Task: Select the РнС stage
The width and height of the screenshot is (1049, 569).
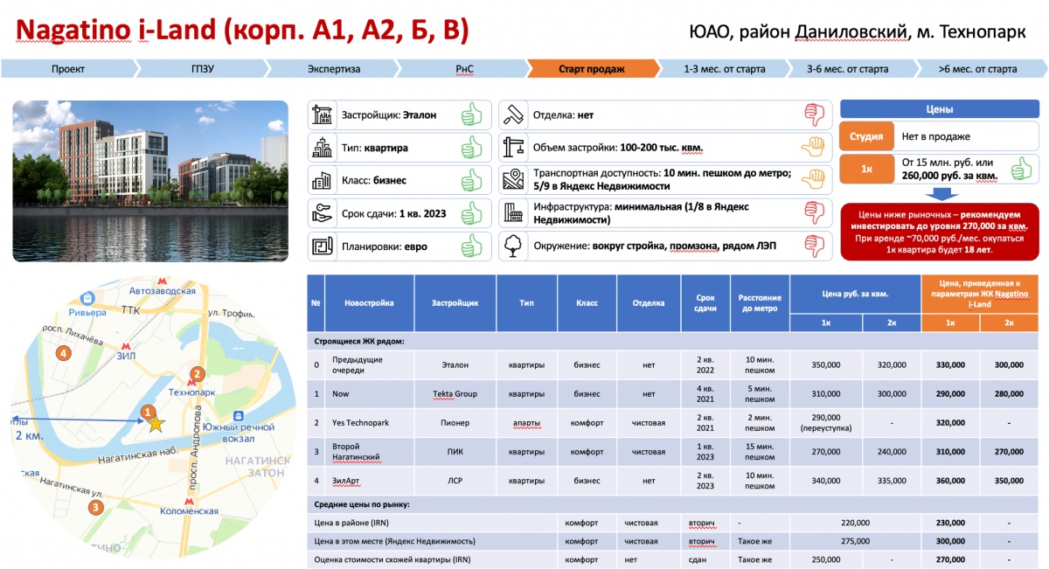Action: click(465, 69)
